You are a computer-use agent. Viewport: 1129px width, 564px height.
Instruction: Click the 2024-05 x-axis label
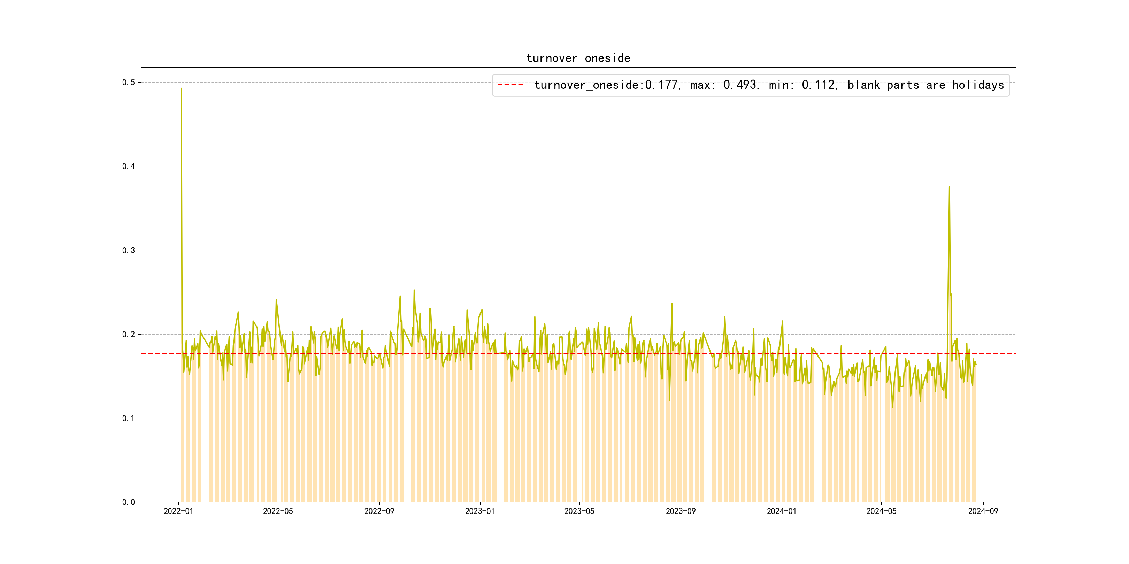pyautogui.click(x=881, y=511)
